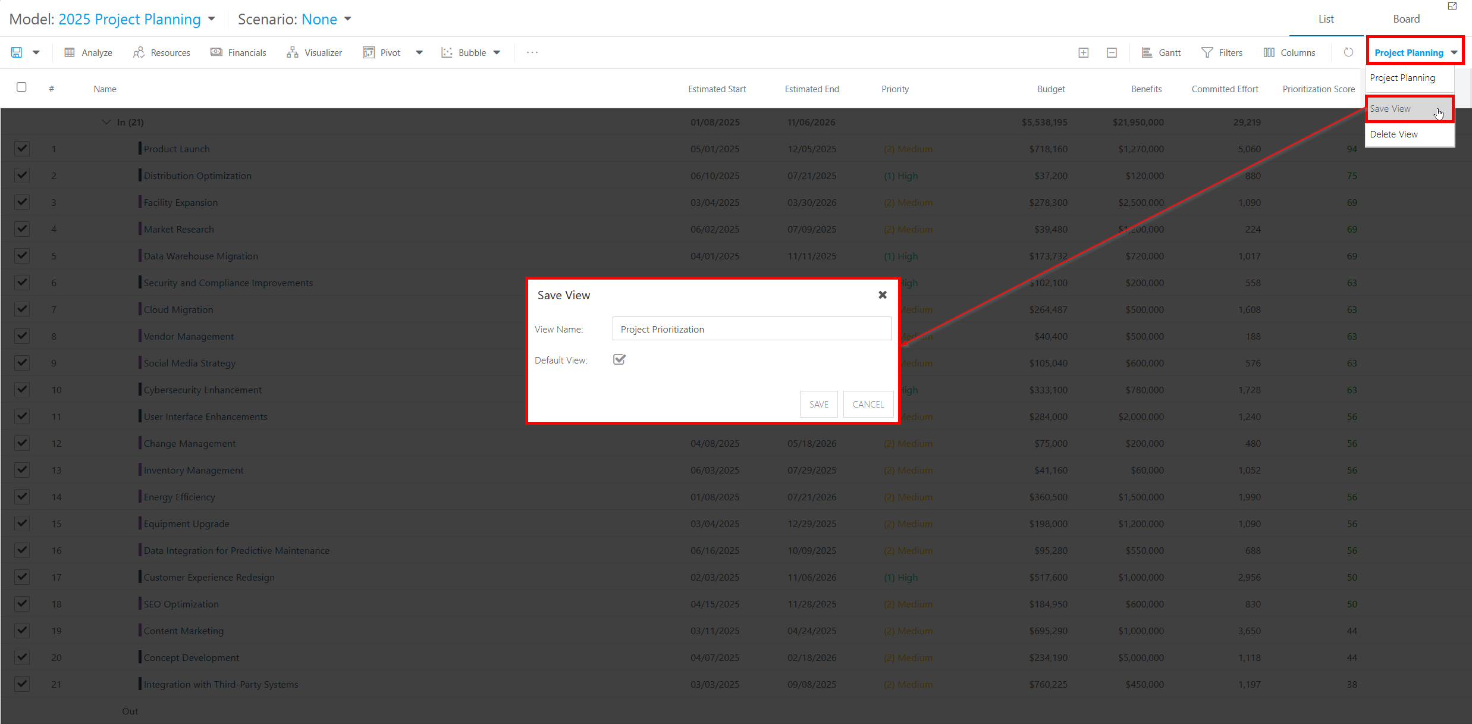Viewport: 1472px width, 724px height.
Task: Choose Save View from the menu
Action: pyautogui.click(x=1410, y=109)
